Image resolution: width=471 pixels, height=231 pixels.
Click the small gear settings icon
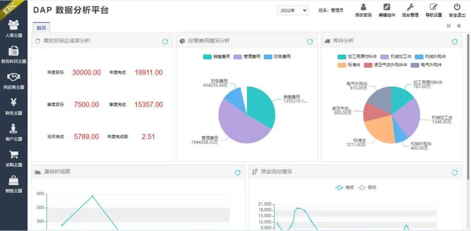coord(459,26)
